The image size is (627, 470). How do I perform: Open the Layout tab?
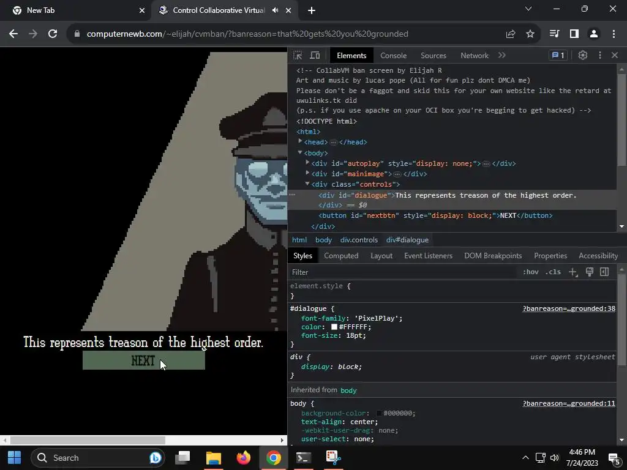381,256
